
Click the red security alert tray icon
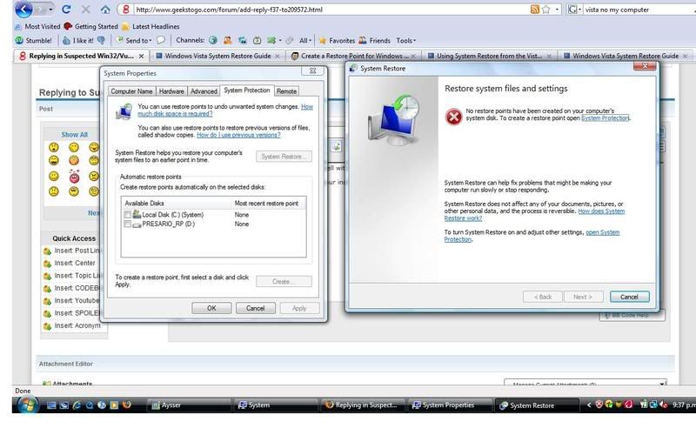tap(599, 405)
